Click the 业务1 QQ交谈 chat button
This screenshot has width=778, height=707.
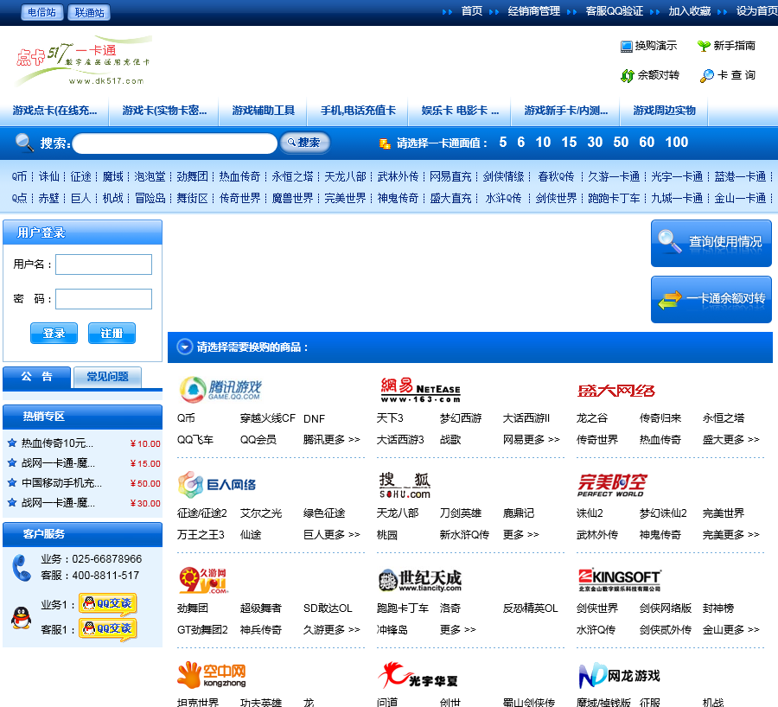tap(108, 604)
